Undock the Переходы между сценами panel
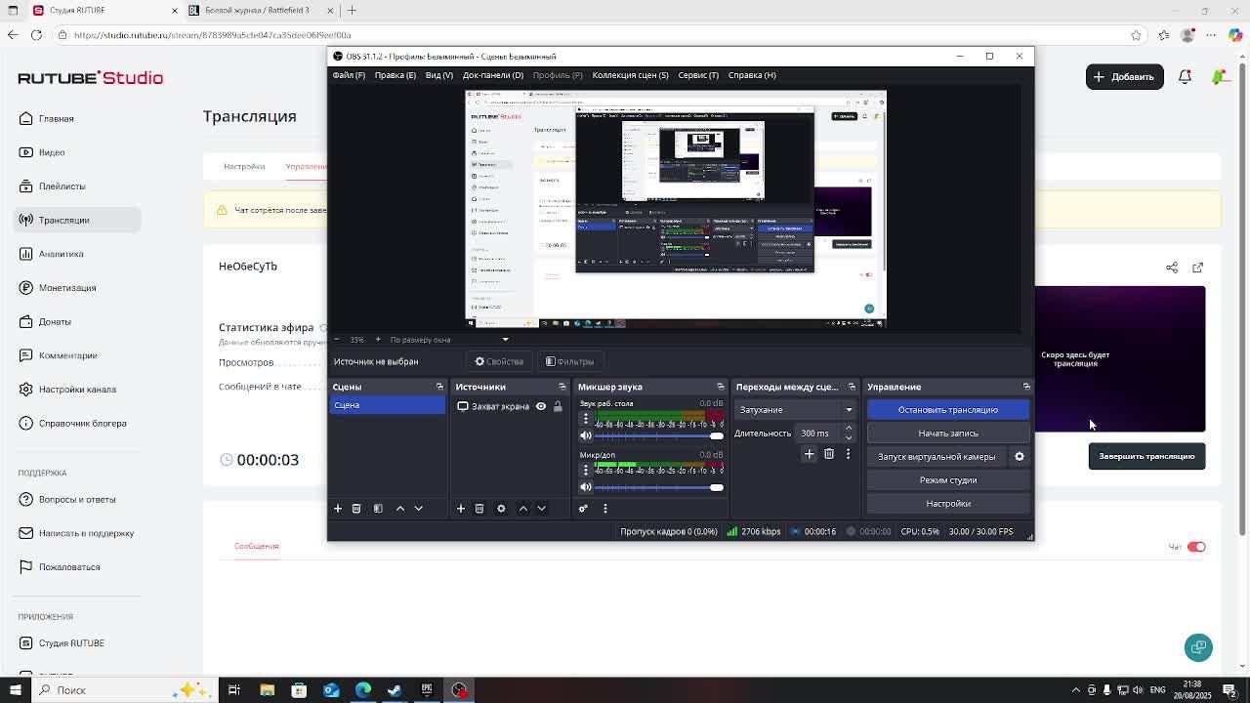Image resolution: width=1250 pixels, height=703 pixels. pos(852,387)
